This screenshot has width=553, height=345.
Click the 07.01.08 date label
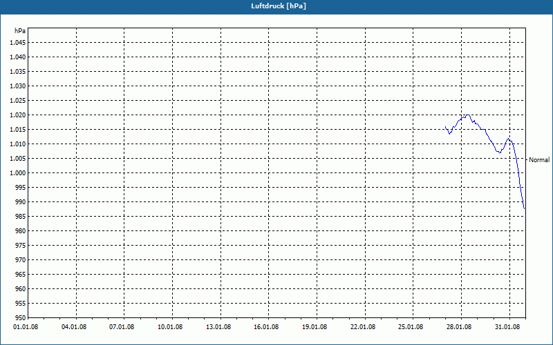pos(122,326)
